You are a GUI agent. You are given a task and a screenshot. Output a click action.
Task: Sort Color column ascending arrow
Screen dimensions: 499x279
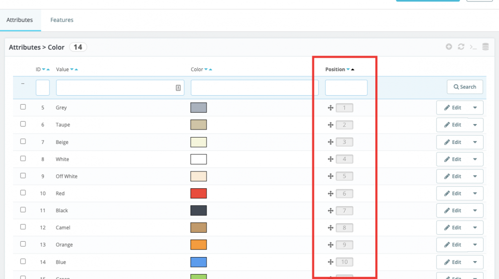point(211,69)
